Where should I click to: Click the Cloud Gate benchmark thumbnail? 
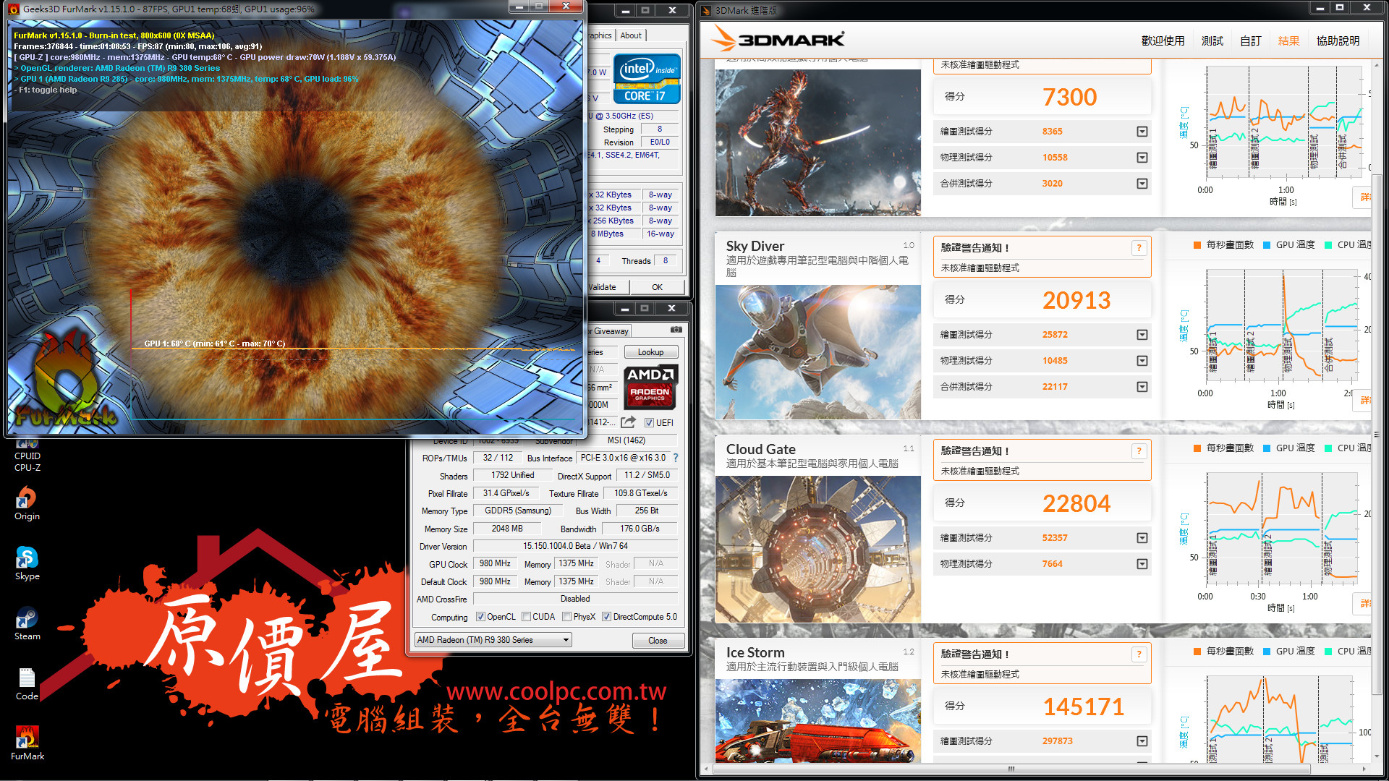(x=817, y=549)
